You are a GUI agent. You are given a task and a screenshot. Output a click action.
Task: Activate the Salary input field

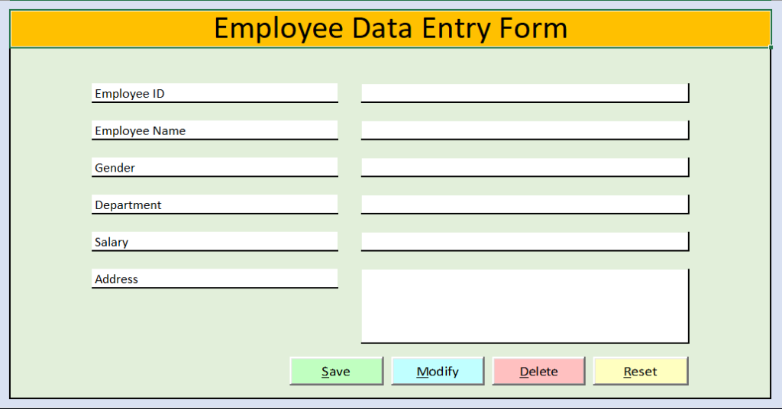tap(525, 241)
